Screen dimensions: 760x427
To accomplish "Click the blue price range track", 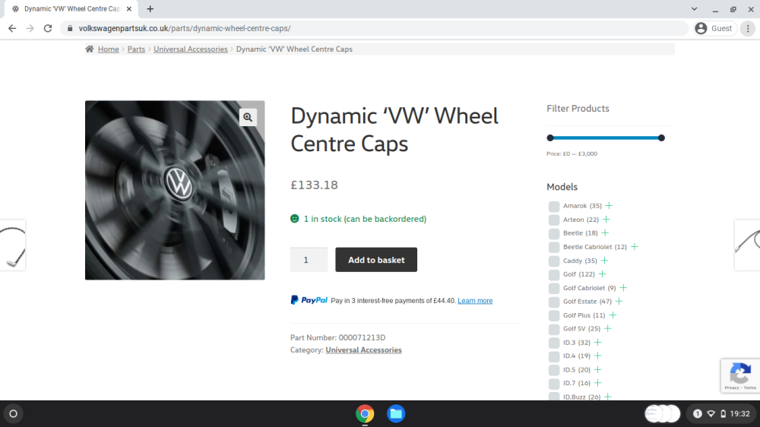I will 606,138.
